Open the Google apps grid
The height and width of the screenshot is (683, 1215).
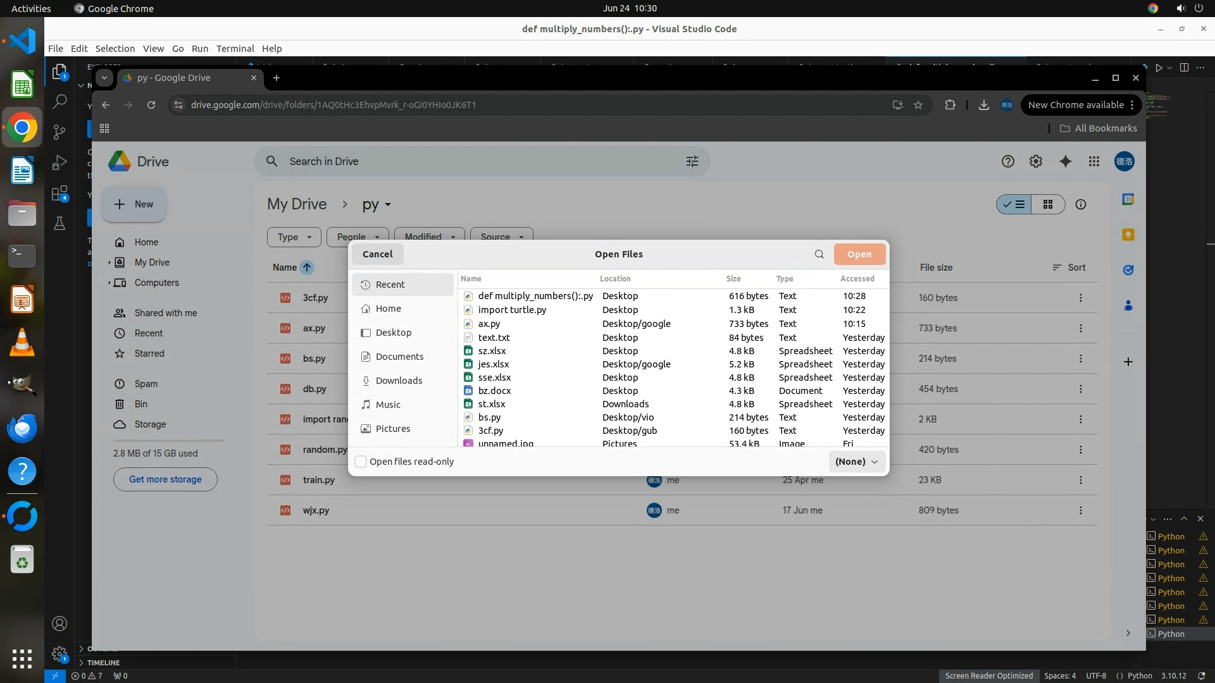pyautogui.click(x=1094, y=161)
